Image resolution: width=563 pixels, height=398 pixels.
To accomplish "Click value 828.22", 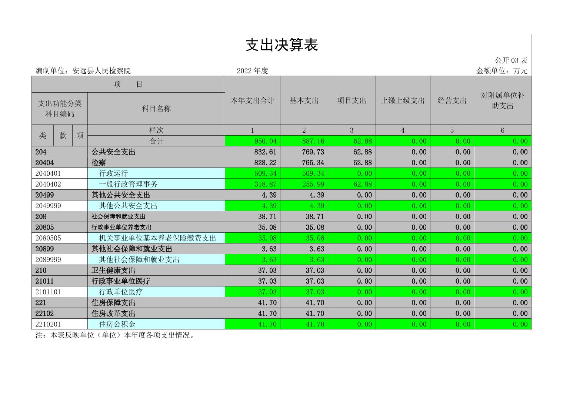I will [253, 163].
